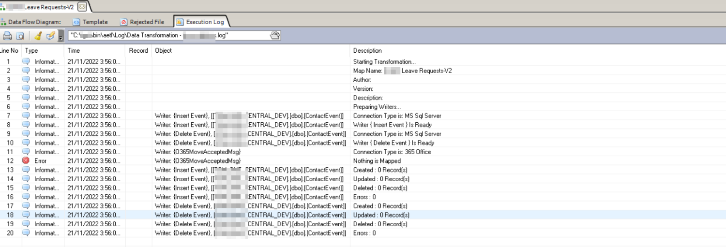The width and height of the screenshot is (726, 247).
Task: Click 'Created : 0 Record(s)' on line 17
Action: (380, 206)
